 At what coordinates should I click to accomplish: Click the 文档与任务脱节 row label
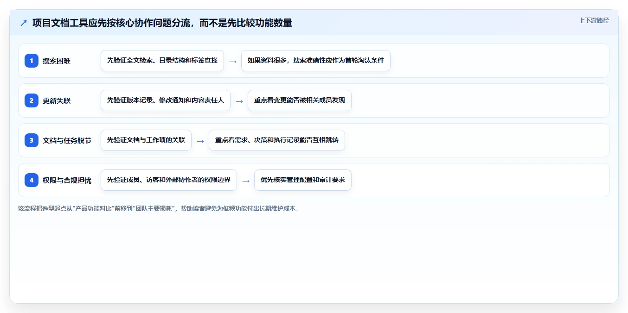coord(67,140)
